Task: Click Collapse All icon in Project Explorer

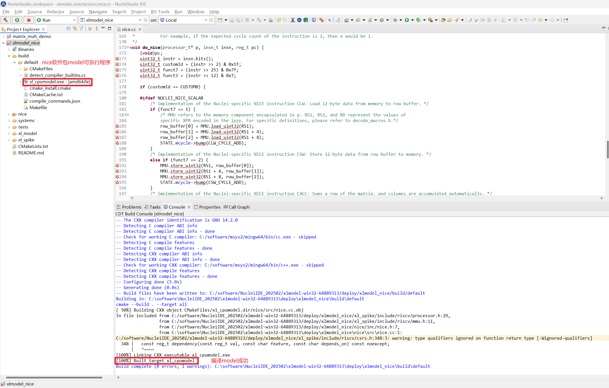Action: [x=68, y=29]
